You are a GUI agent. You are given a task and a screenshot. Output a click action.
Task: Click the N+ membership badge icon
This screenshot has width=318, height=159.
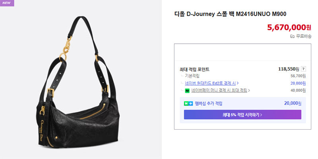188,103
